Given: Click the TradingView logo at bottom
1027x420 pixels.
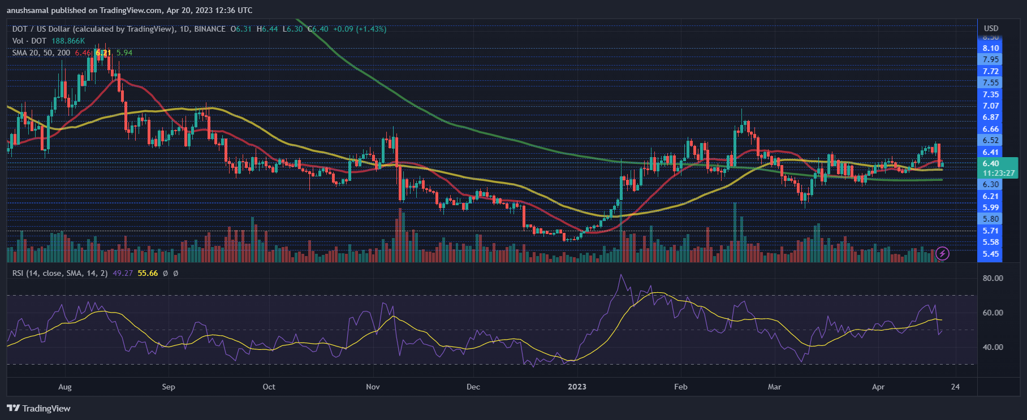Looking at the screenshot, I should (38, 408).
